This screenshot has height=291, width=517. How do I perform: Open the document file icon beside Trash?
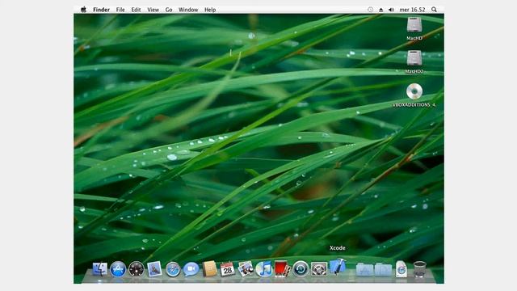point(401,269)
